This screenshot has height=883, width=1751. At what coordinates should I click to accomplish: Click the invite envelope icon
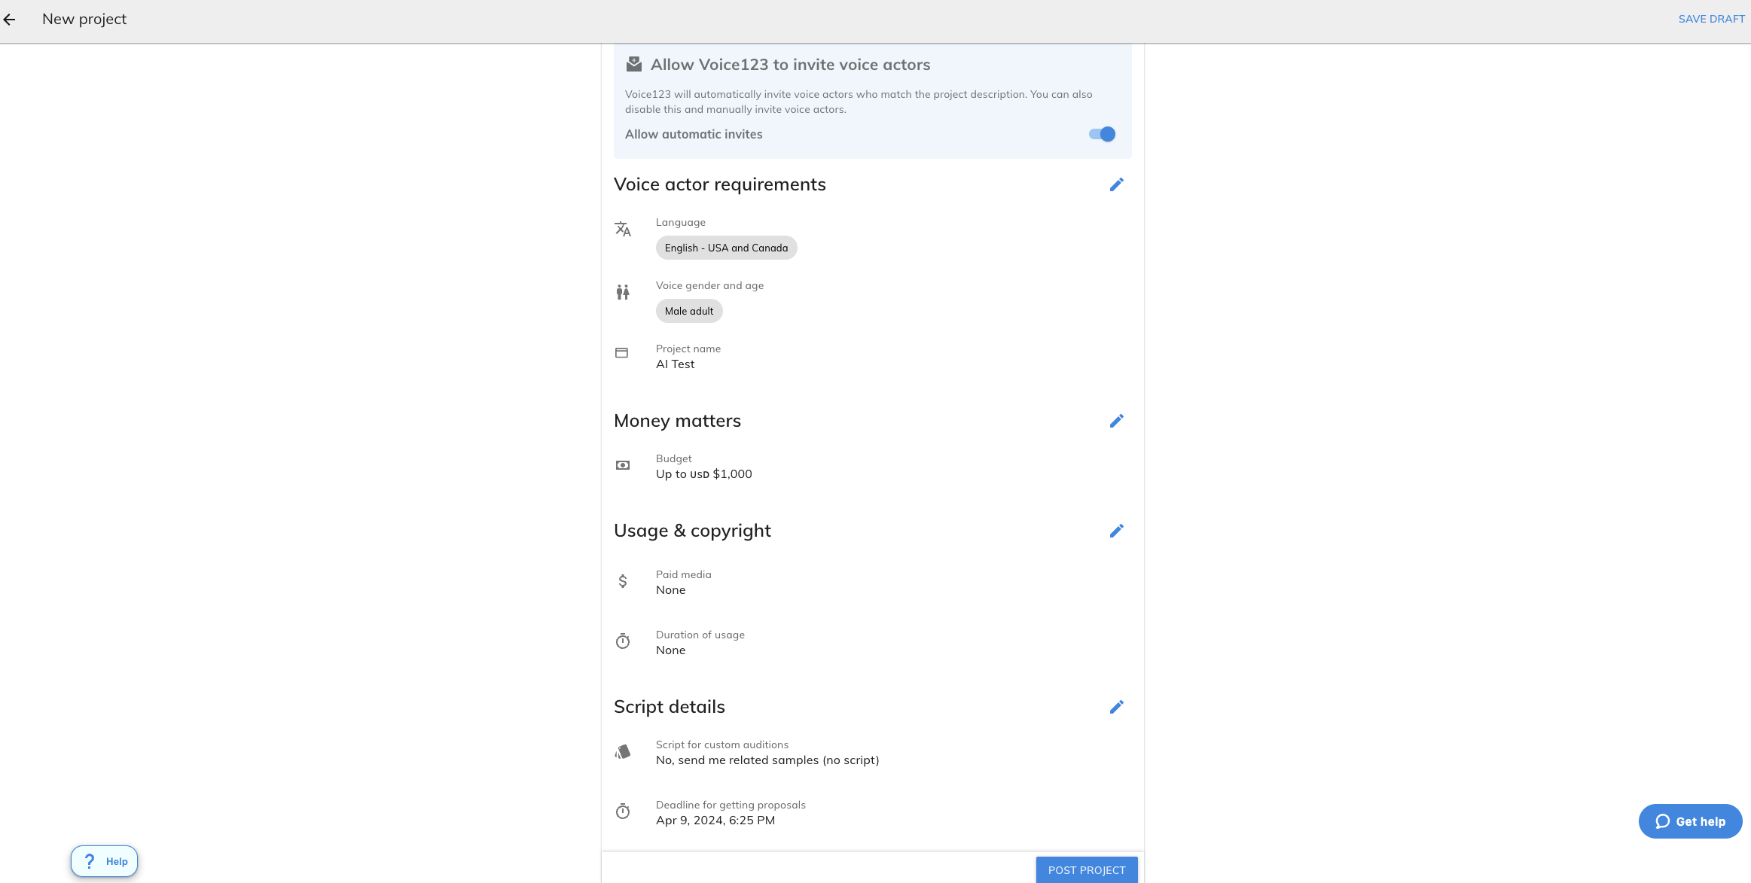(x=634, y=64)
